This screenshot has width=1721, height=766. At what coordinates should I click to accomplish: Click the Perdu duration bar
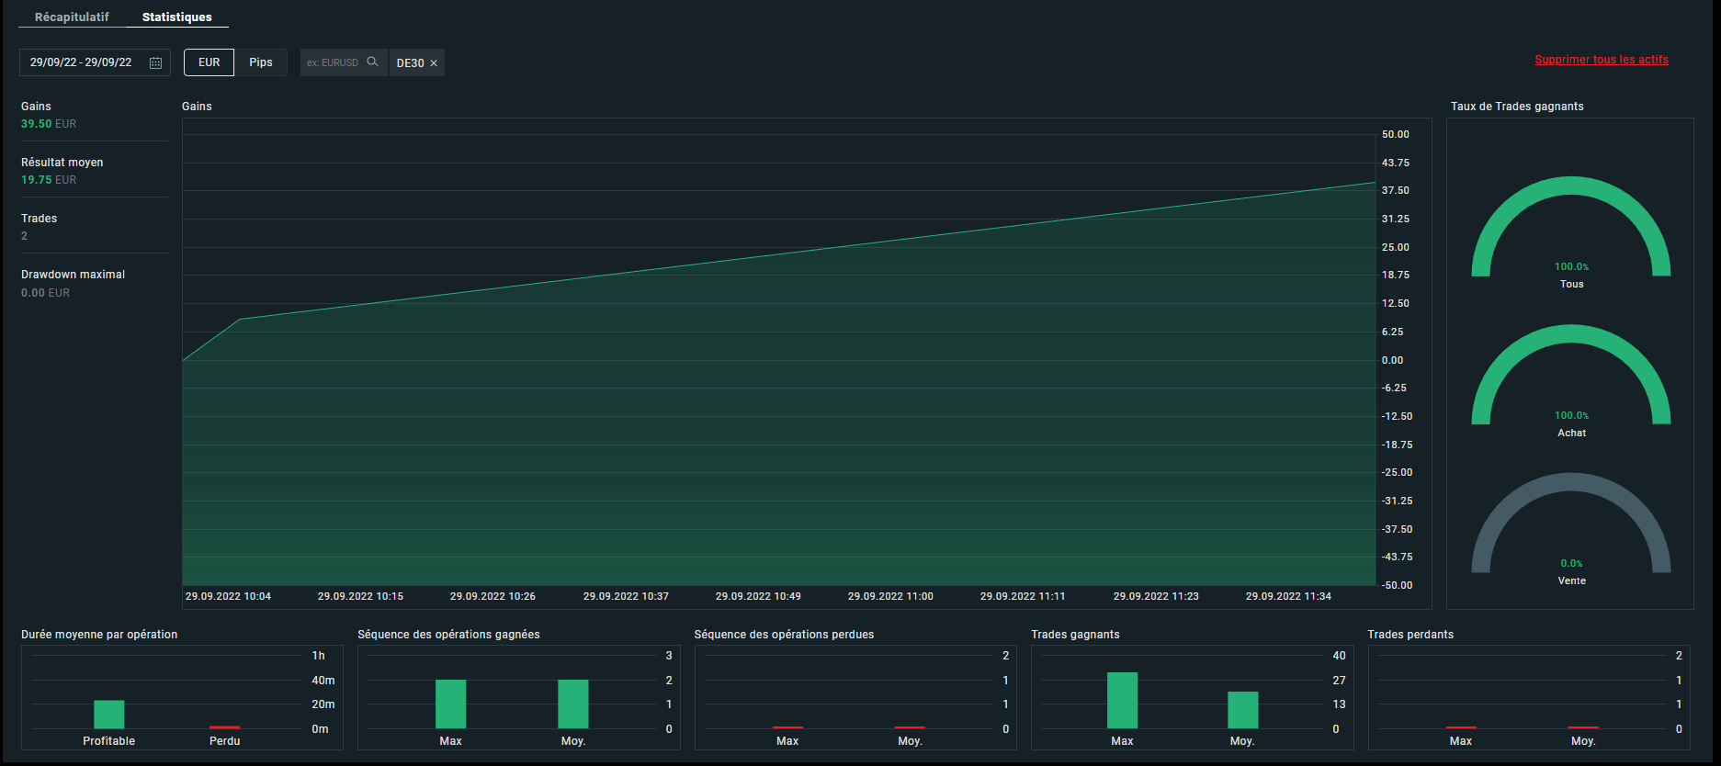pyautogui.click(x=225, y=727)
